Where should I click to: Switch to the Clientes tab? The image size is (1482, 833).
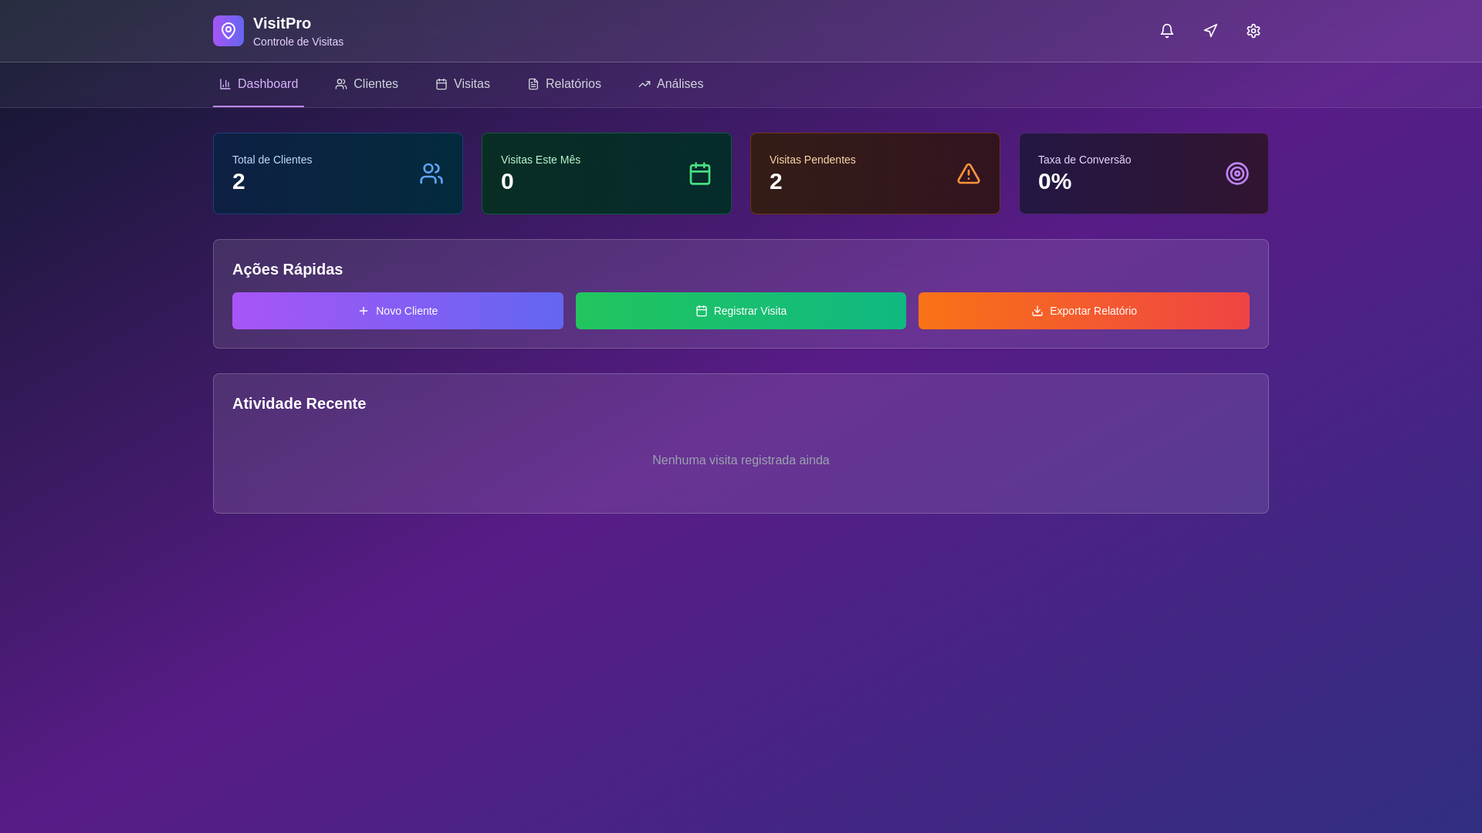click(367, 84)
